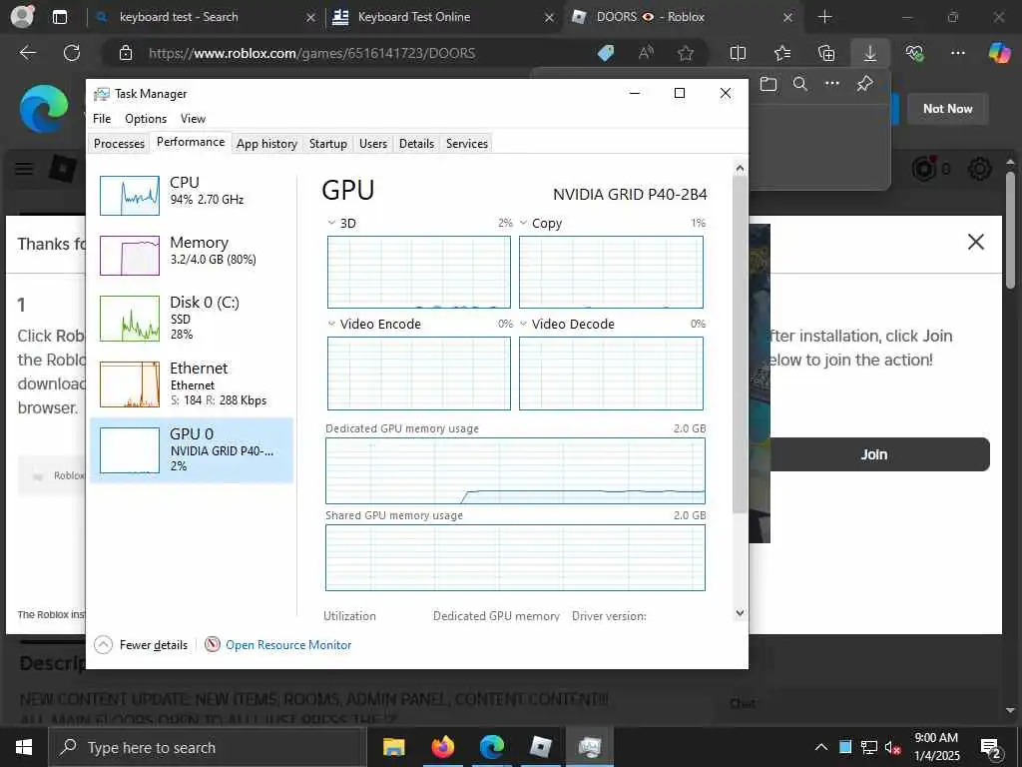Open Roblox app from taskbar
This screenshot has height=767, width=1022.
point(541,747)
